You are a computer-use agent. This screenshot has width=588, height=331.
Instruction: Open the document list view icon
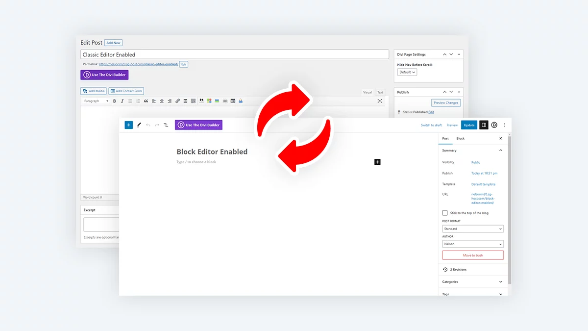tap(166, 125)
